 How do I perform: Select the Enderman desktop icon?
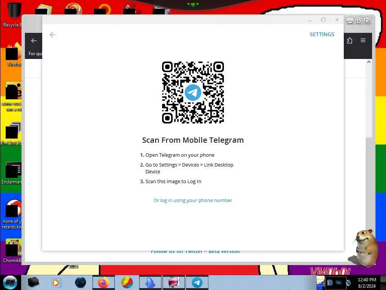click(x=12, y=173)
